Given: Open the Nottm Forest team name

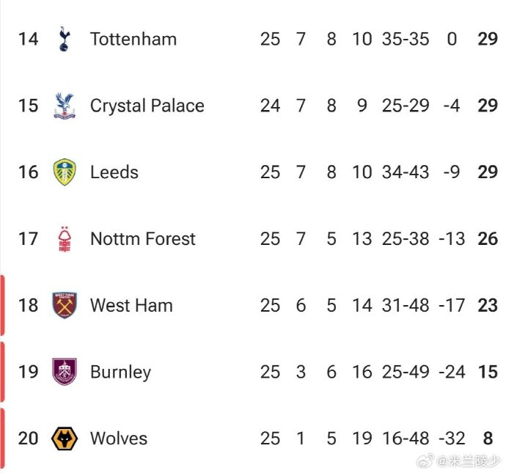Looking at the screenshot, I should point(142,239).
